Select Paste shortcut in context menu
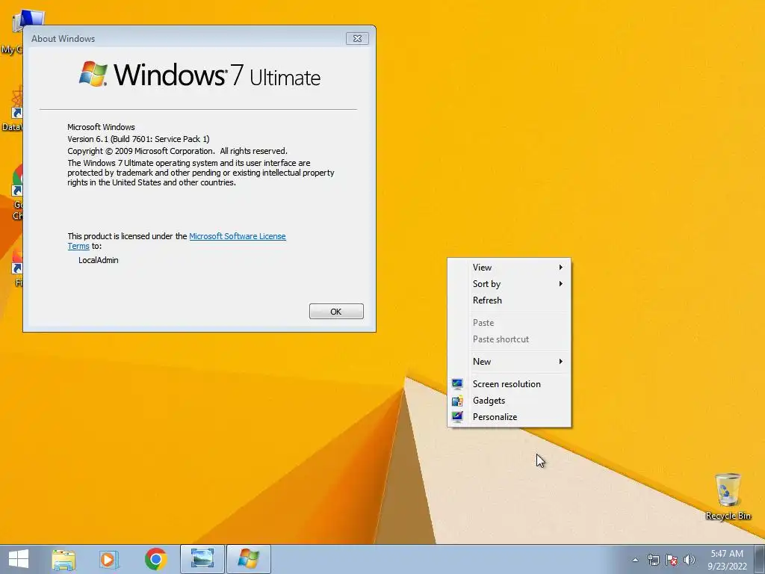The width and height of the screenshot is (765, 574). pyautogui.click(x=509, y=339)
